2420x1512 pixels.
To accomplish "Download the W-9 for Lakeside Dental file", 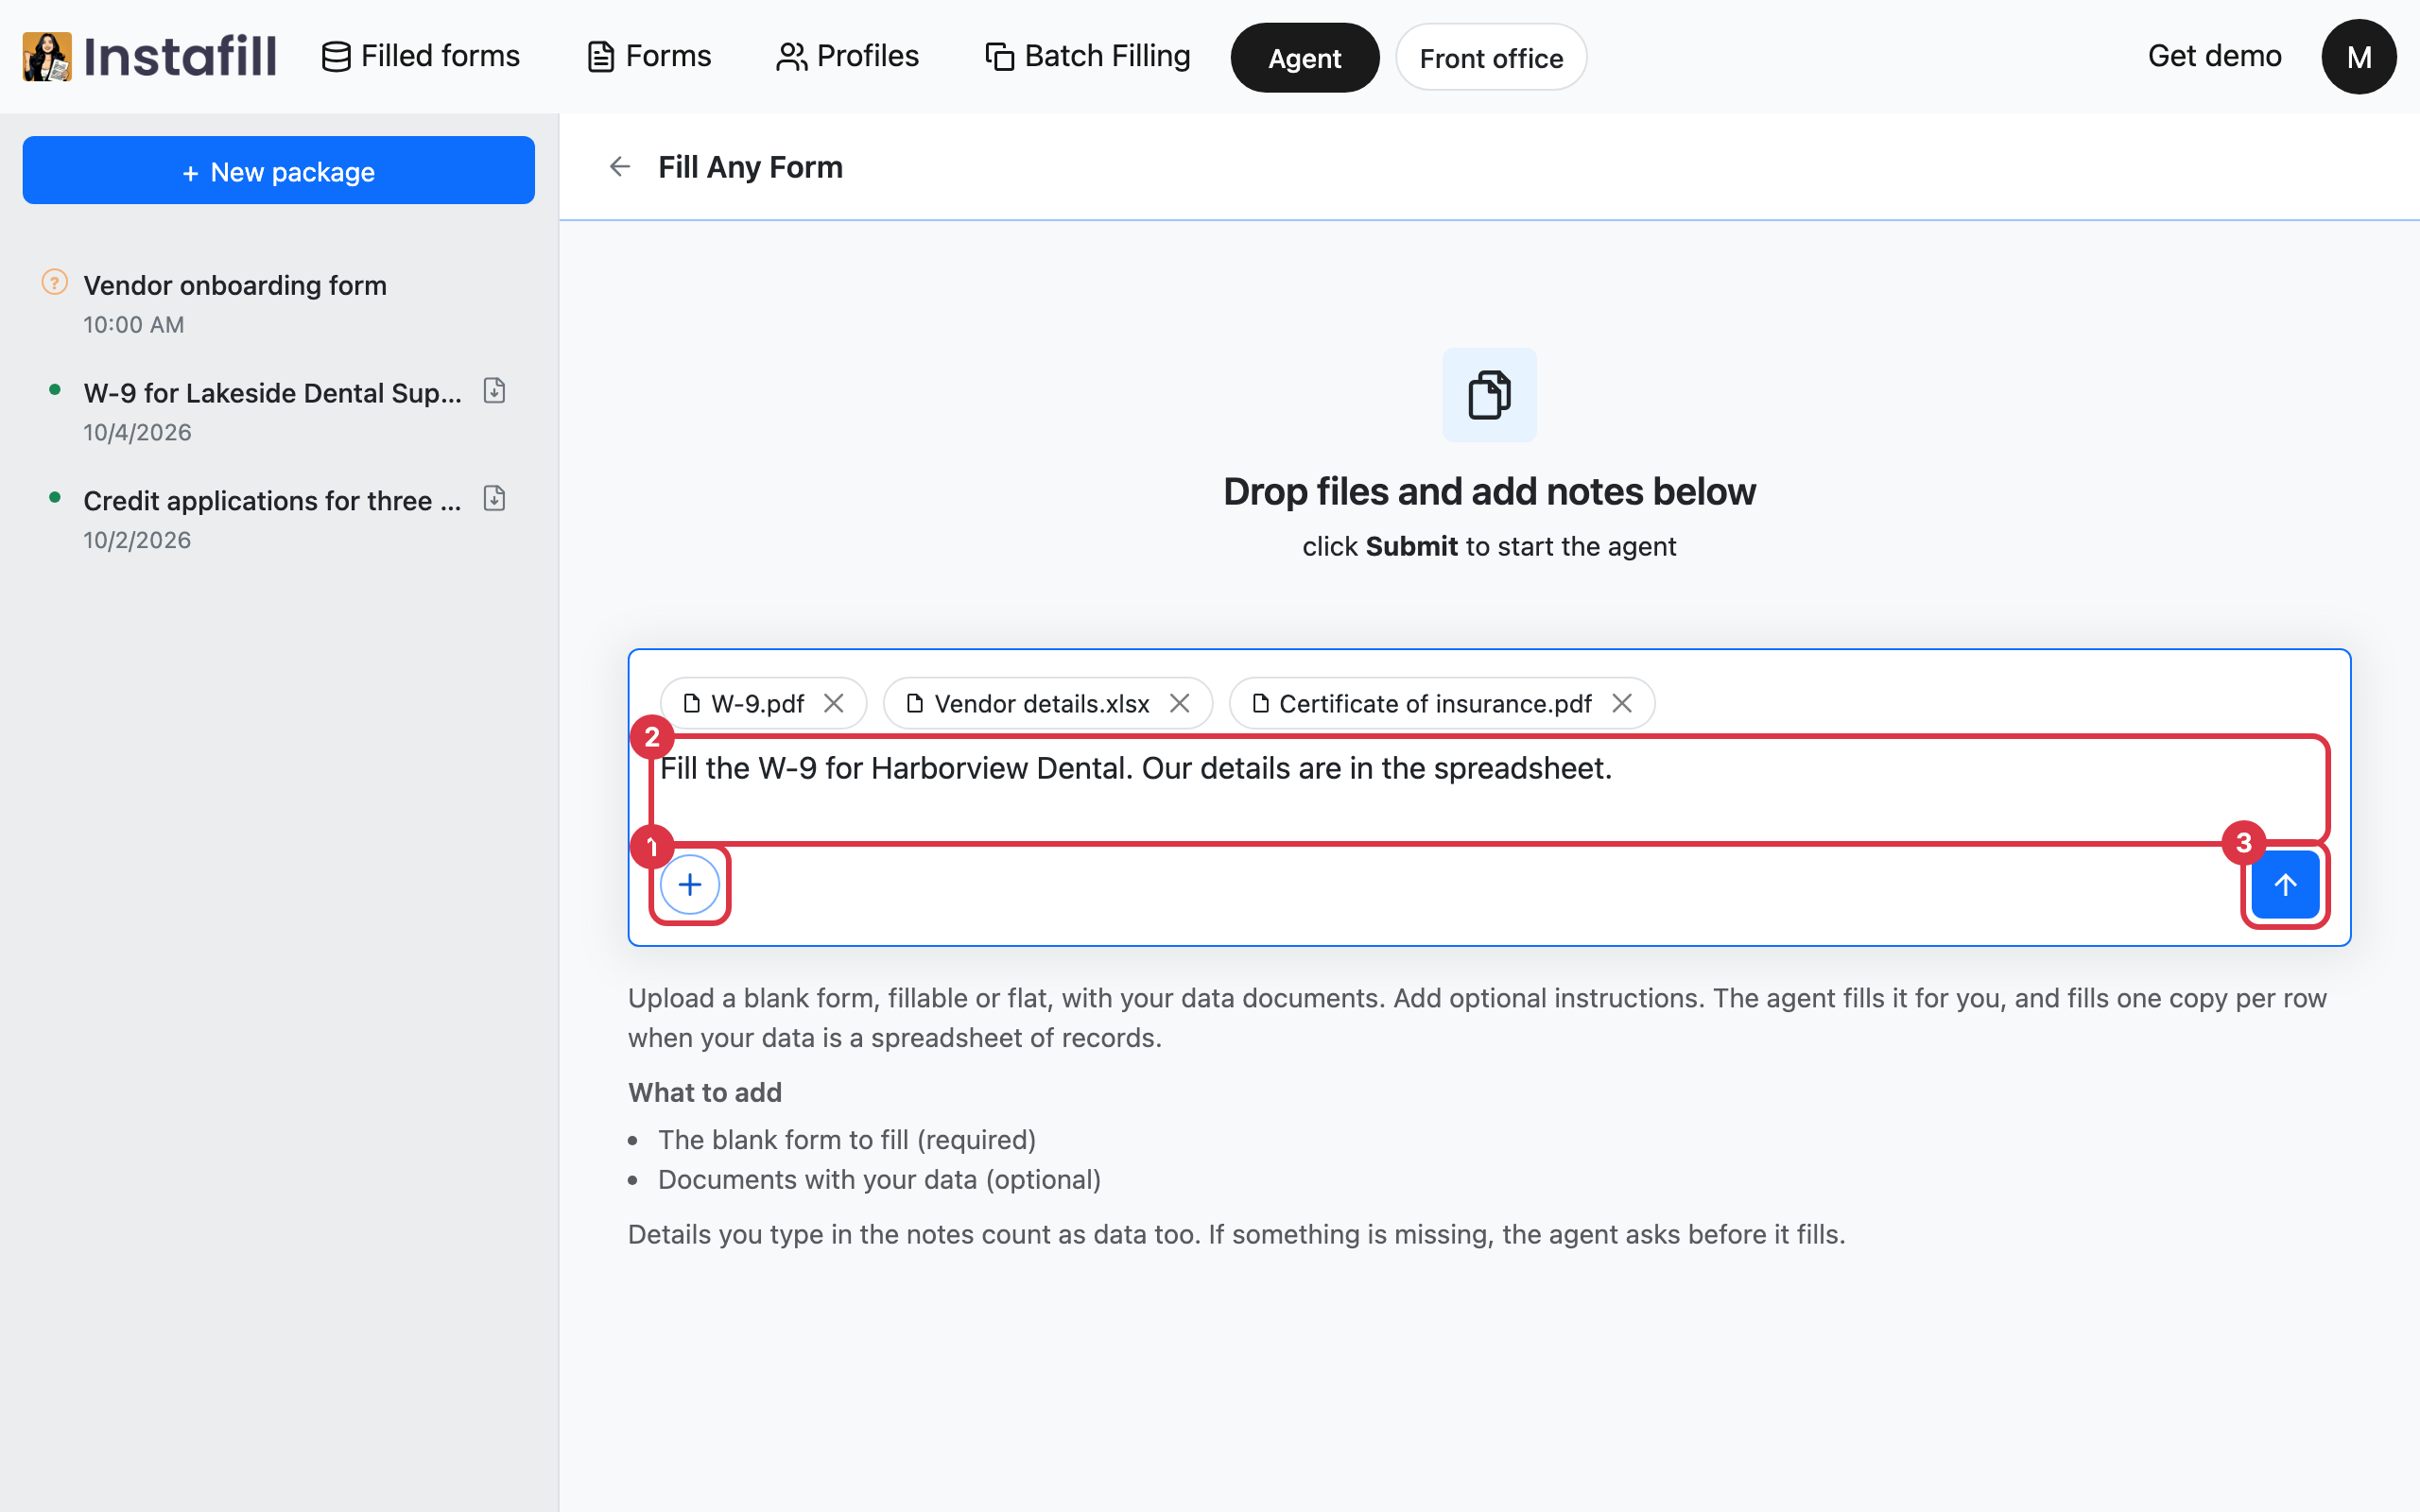I will click(x=494, y=391).
